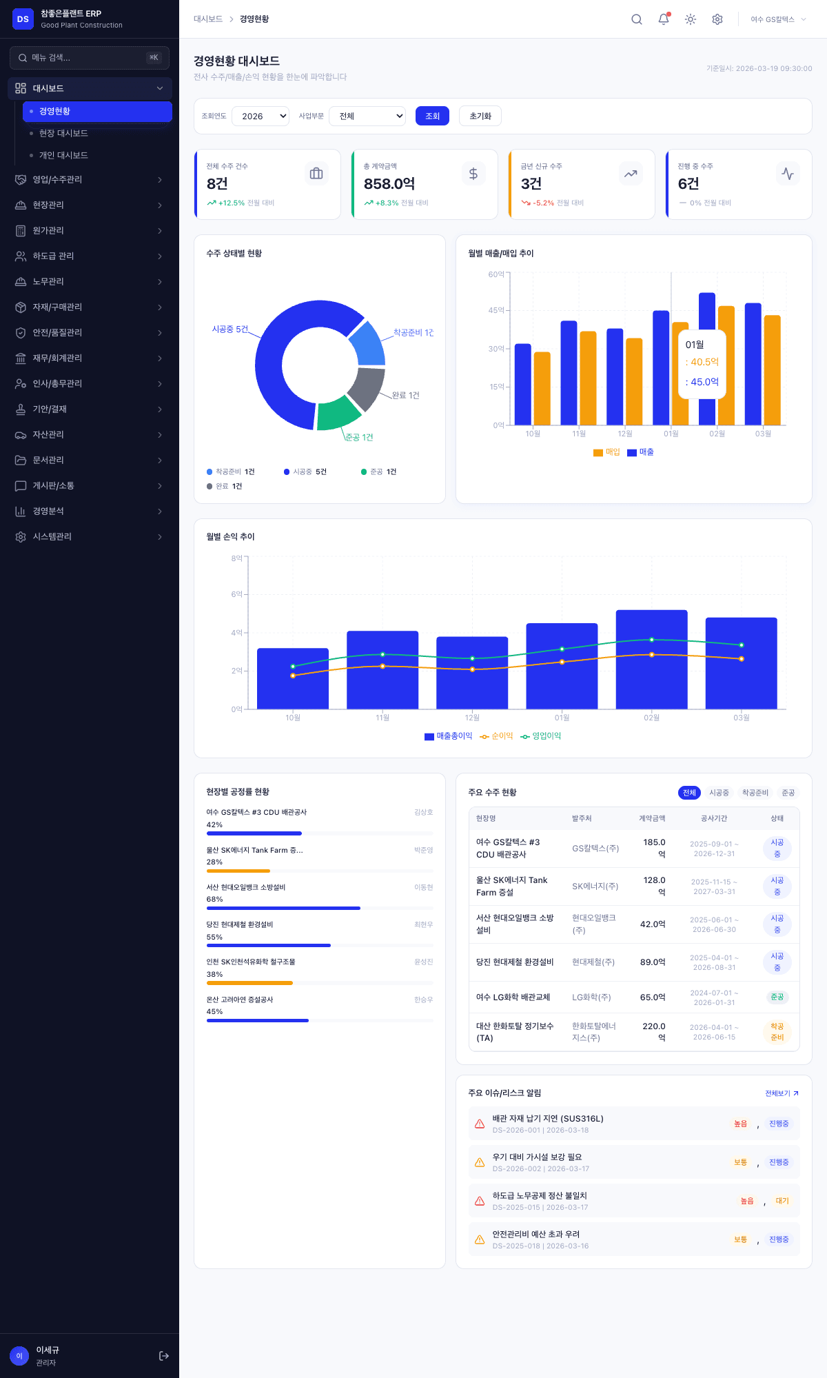Click the search magnifier icon in header
The width and height of the screenshot is (827, 1378).
coord(637,19)
